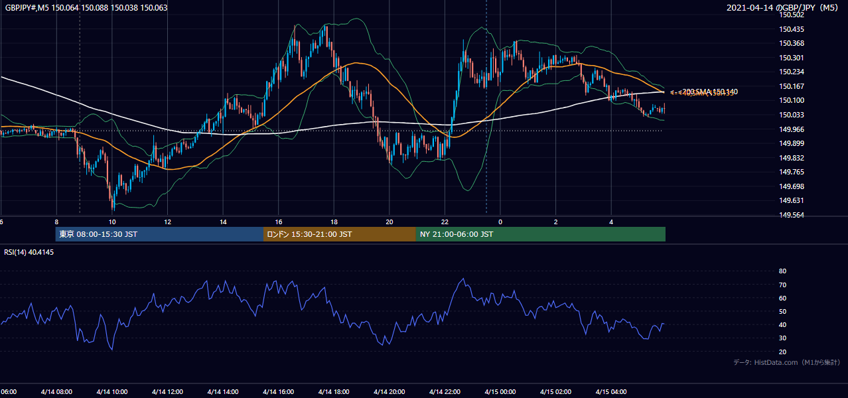This screenshot has height=398, width=848.
Task: Click the HistData.com data source credit
Action: click(x=786, y=362)
